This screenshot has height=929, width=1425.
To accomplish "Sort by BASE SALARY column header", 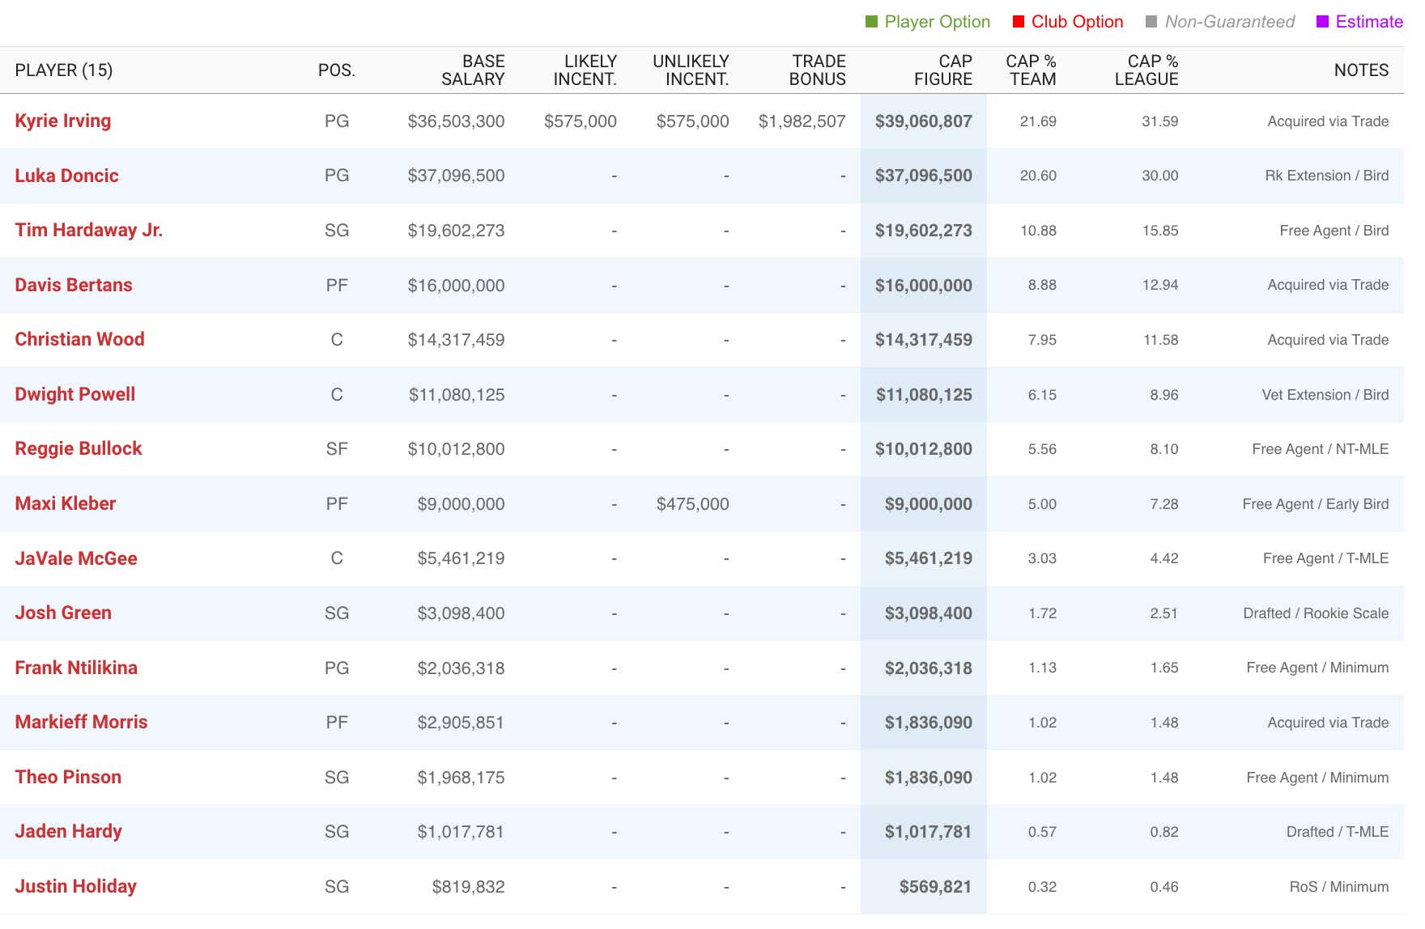I will pos(473,70).
